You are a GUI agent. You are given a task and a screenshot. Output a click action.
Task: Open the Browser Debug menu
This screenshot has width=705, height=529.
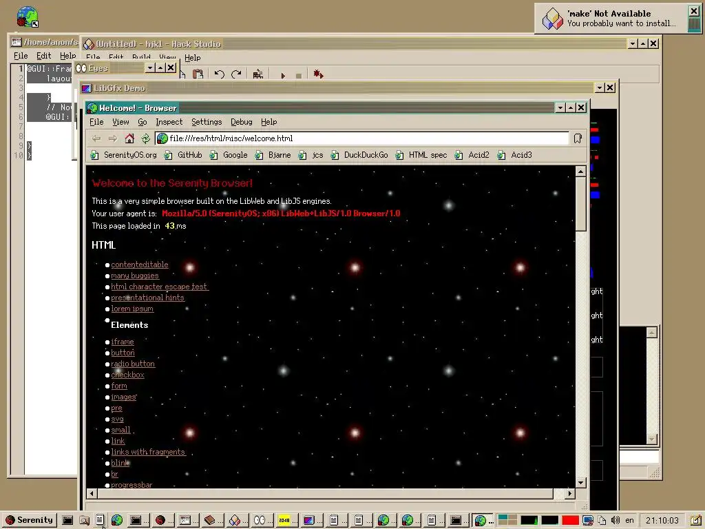pyautogui.click(x=242, y=122)
